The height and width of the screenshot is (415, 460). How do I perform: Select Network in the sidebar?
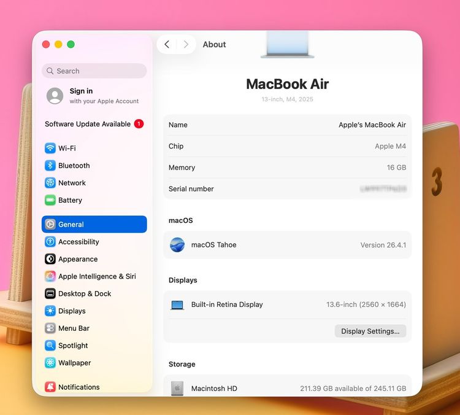click(x=94, y=183)
